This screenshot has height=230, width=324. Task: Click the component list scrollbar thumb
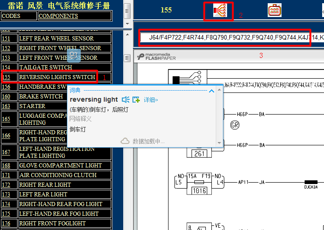coord(127,58)
